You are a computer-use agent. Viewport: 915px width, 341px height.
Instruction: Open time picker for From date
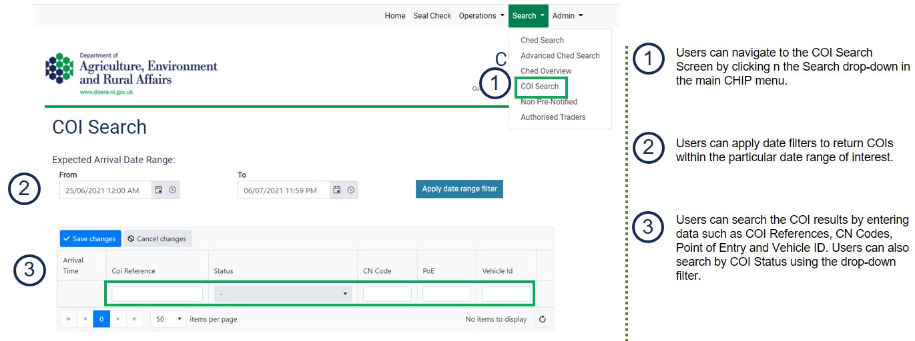point(173,190)
